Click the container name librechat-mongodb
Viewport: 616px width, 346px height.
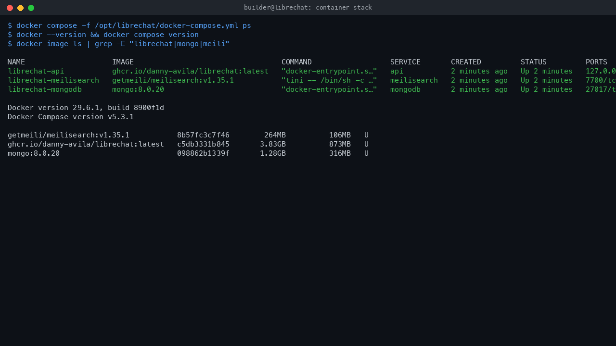coord(45,89)
